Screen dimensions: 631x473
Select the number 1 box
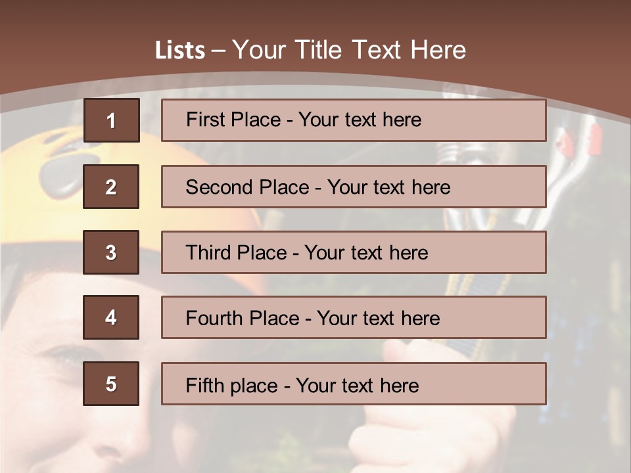(x=112, y=120)
